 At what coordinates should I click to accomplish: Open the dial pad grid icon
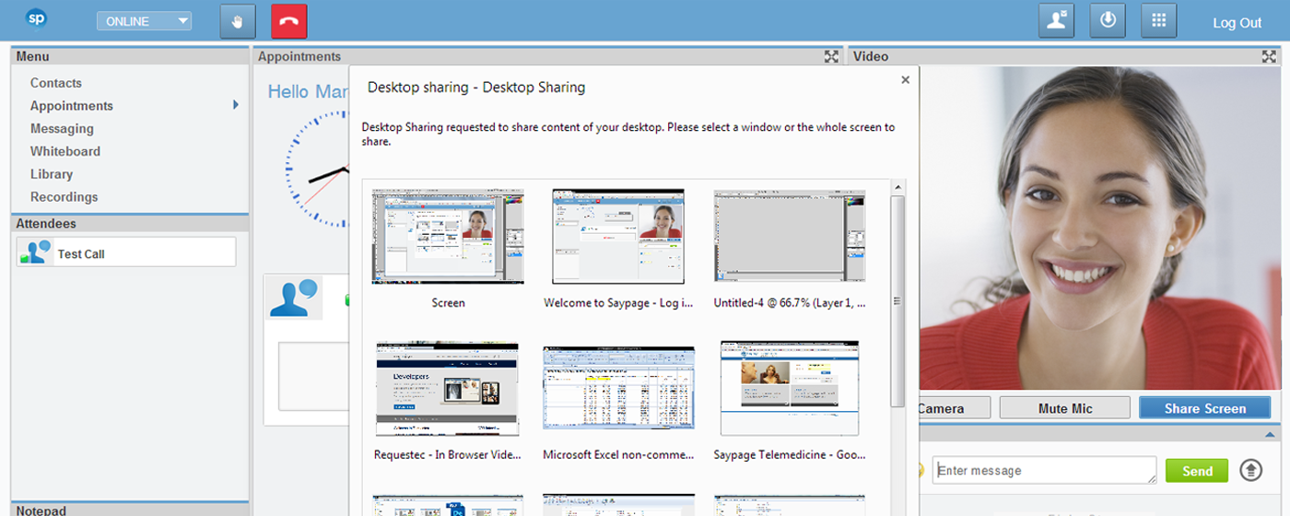coord(1159,21)
